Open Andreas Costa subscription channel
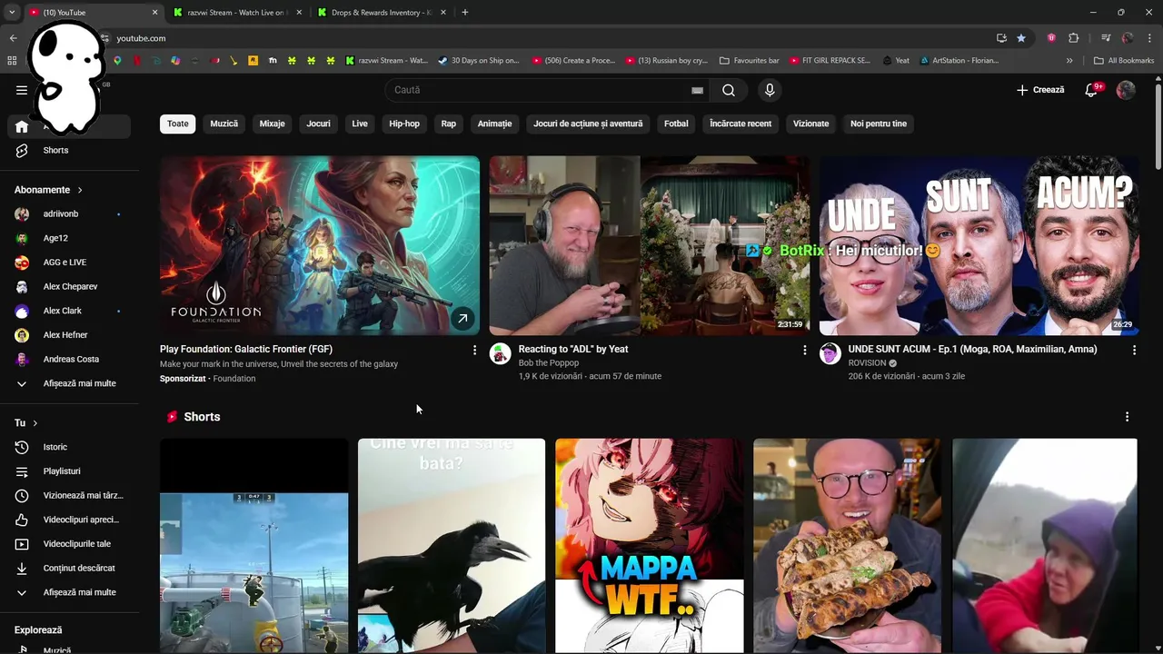1163x654 pixels. point(69,360)
